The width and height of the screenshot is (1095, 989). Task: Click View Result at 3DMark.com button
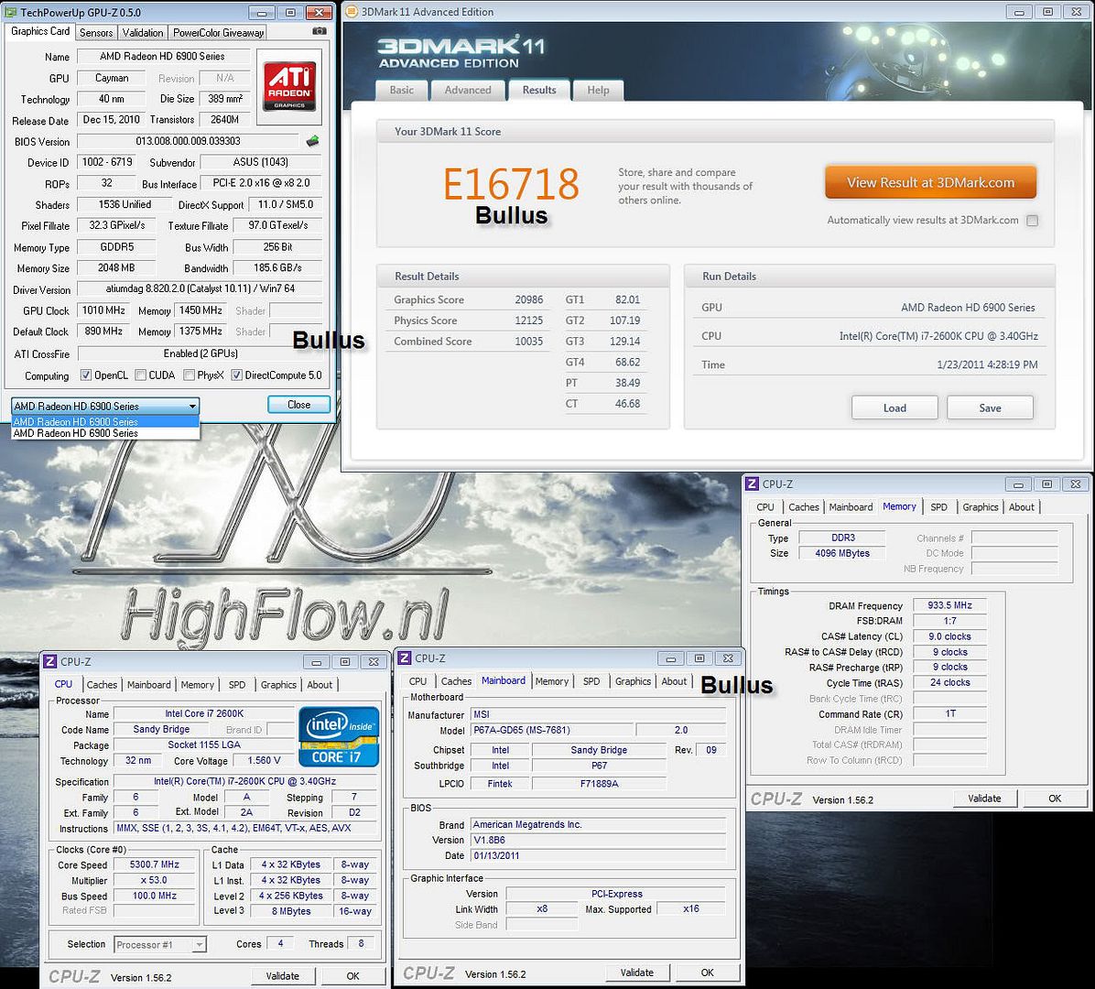click(x=930, y=183)
